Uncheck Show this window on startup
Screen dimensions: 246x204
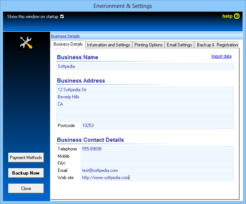pyautogui.click(x=62, y=17)
